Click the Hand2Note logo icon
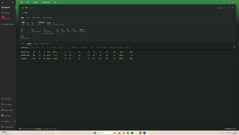The image size is (239, 135). 2,2
